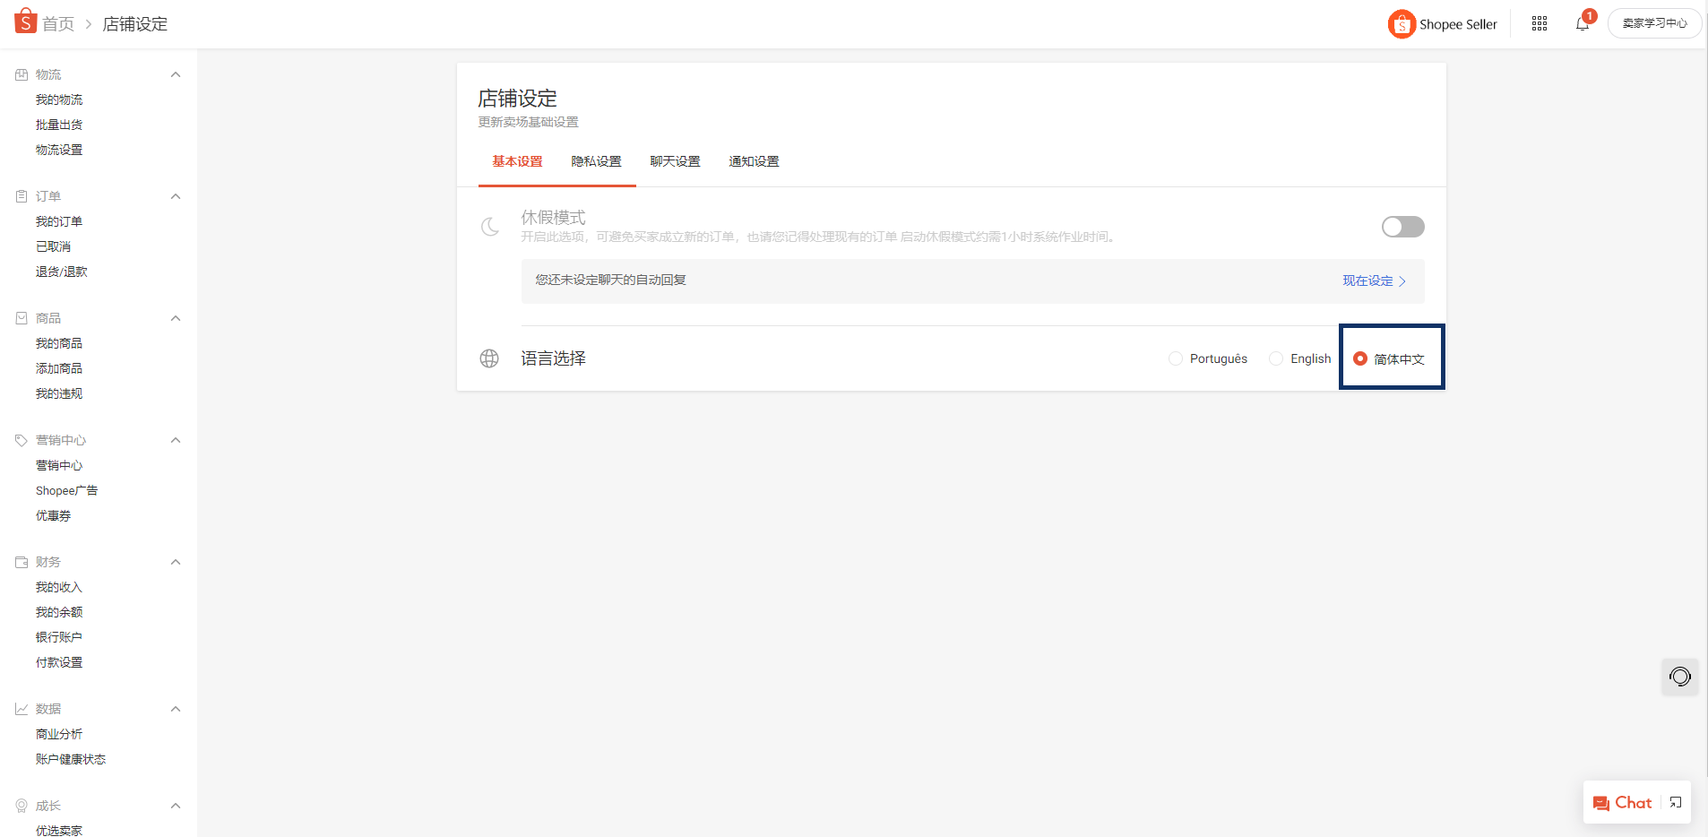Image resolution: width=1708 pixels, height=837 pixels.
Task: Pop out the Chat window icon
Action: tap(1676, 803)
